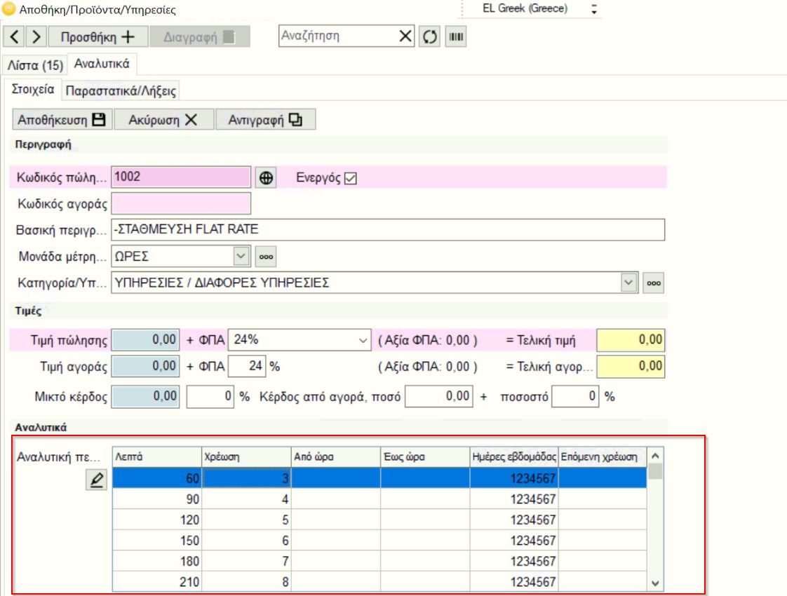Select the Αναλυτικά tab
The width and height of the screenshot is (787, 596).
pos(102,64)
